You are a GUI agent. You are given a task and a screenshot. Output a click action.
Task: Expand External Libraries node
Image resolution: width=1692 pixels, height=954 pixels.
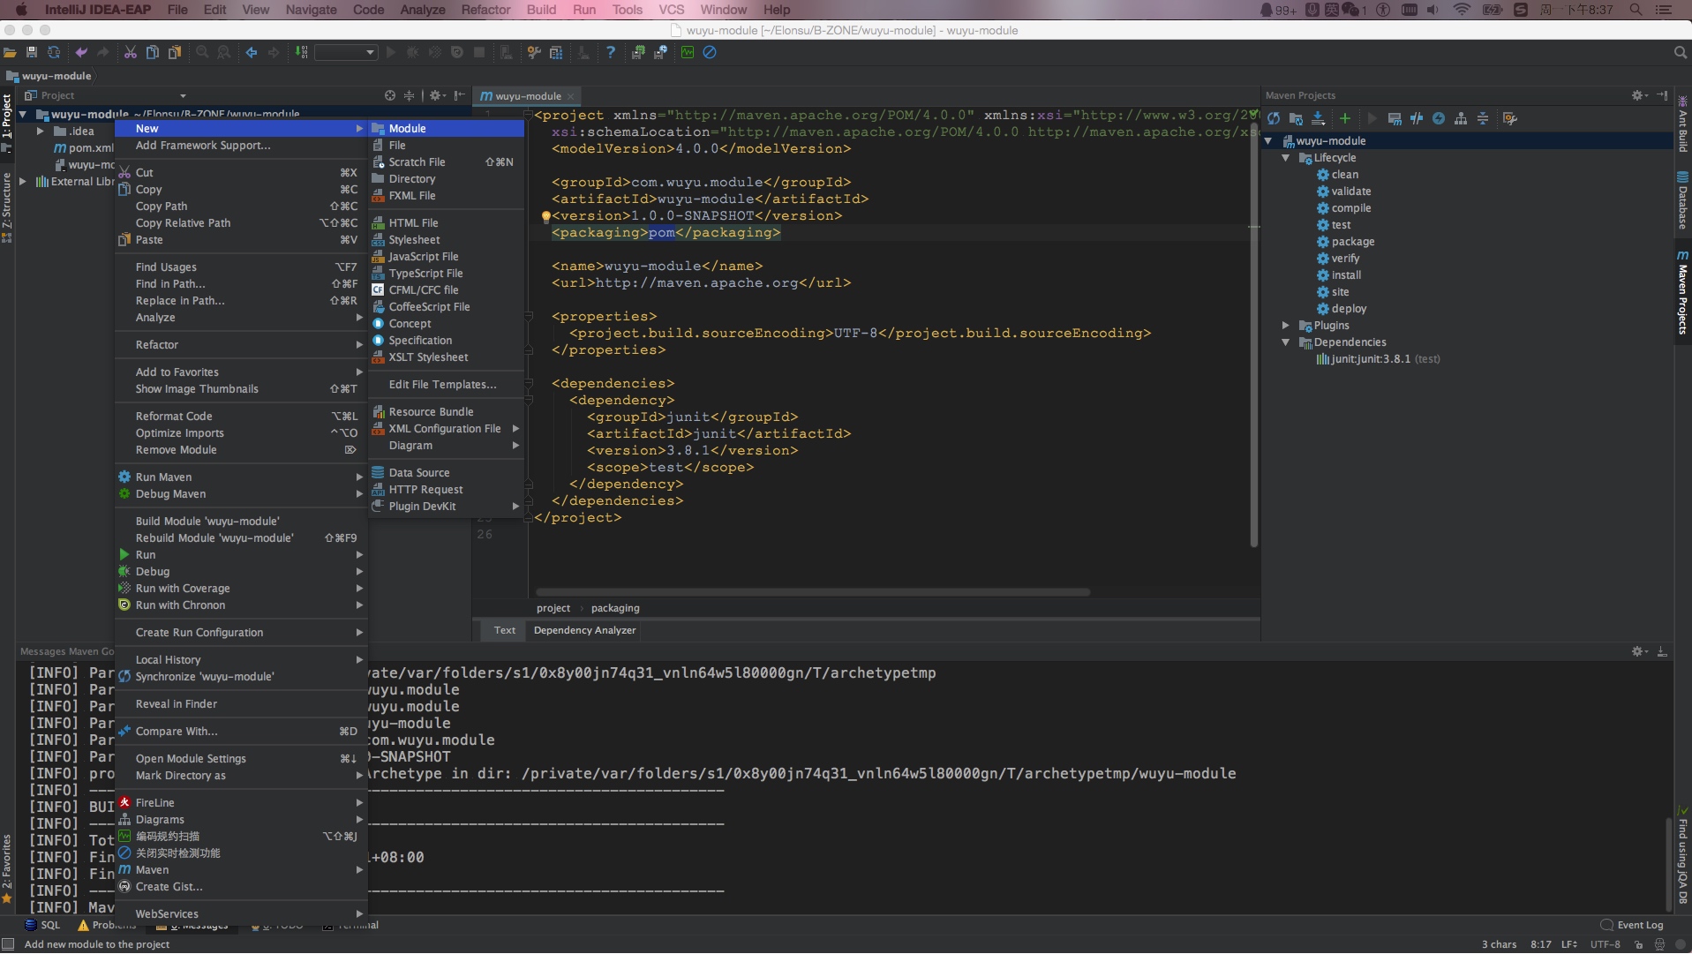coord(23,182)
